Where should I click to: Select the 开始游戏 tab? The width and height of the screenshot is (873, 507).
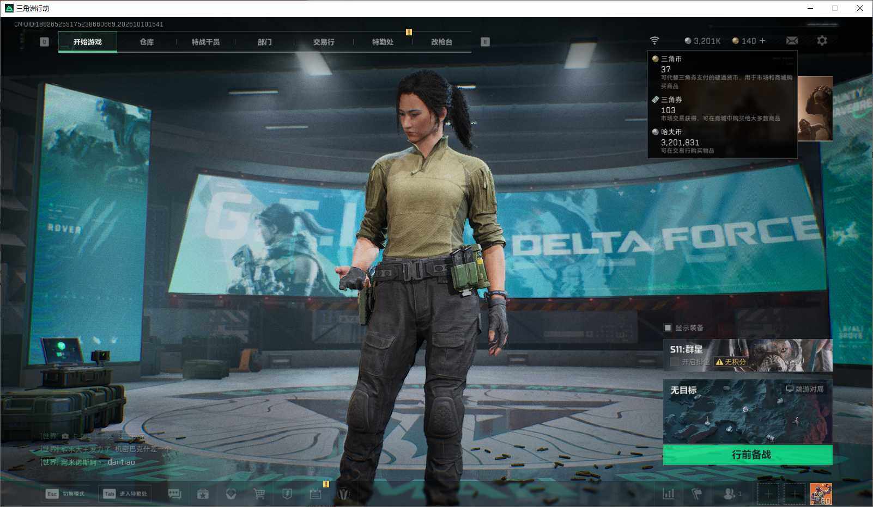pyautogui.click(x=88, y=42)
